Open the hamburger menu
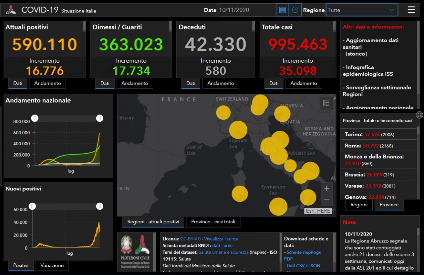Image resolution: width=424 pixels, height=275 pixels. (x=411, y=10)
